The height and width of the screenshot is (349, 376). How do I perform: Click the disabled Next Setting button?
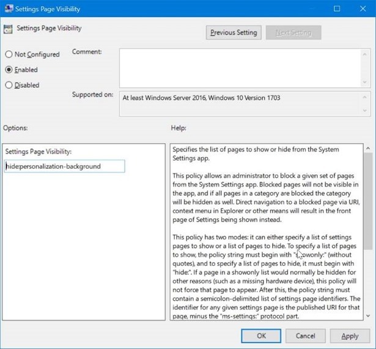(293, 32)
